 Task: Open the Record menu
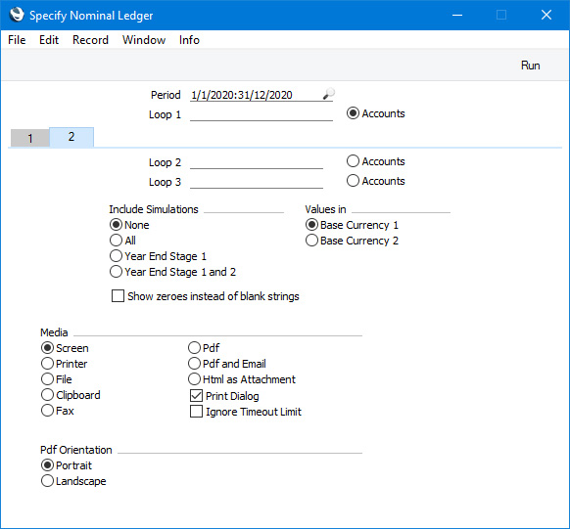90,40
